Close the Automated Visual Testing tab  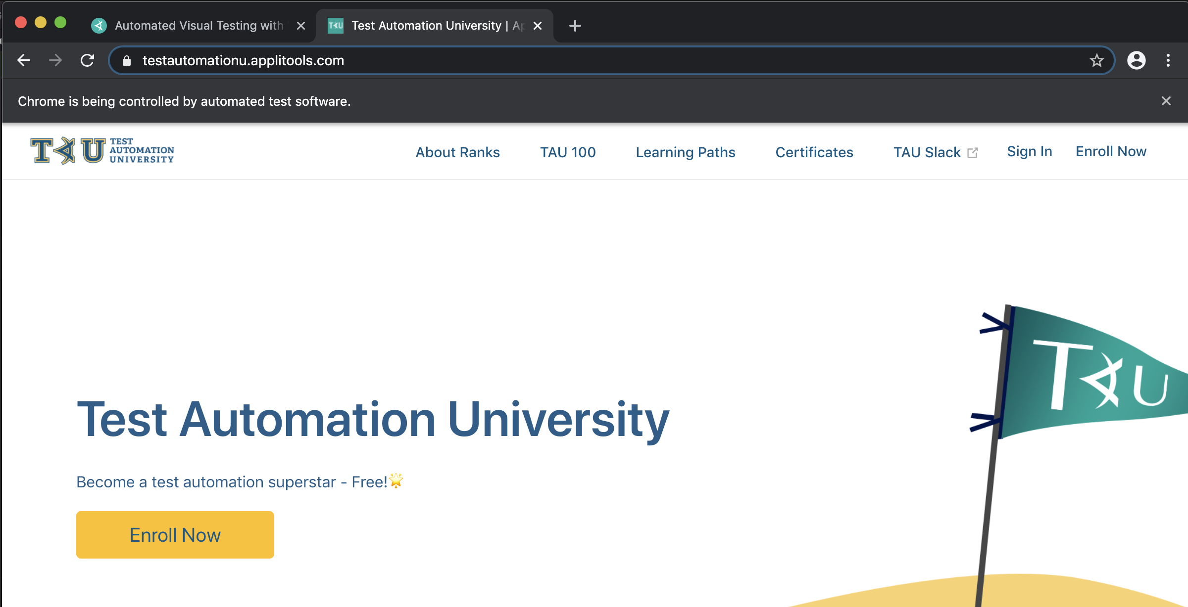click(300, 26)
